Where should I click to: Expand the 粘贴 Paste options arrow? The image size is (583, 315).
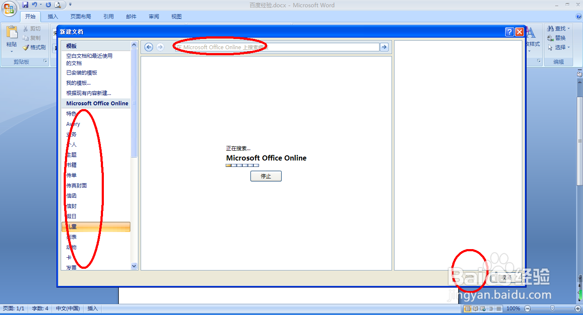[12, 51]
